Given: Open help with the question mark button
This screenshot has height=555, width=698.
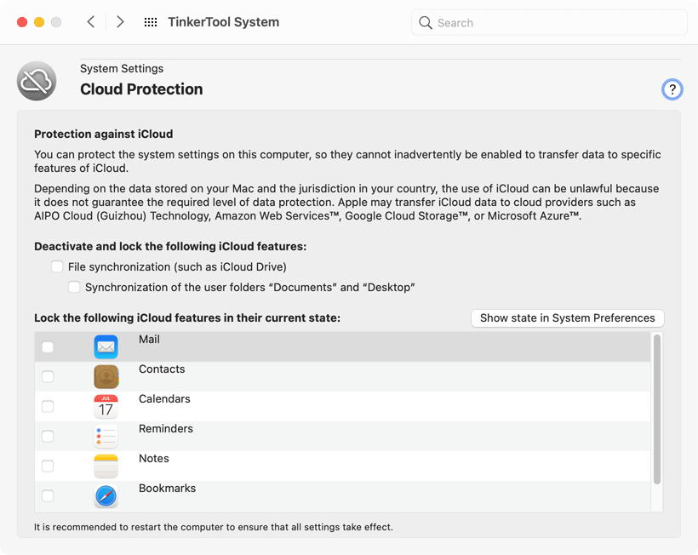Looking at the screenshot, I should click(672, 89).
